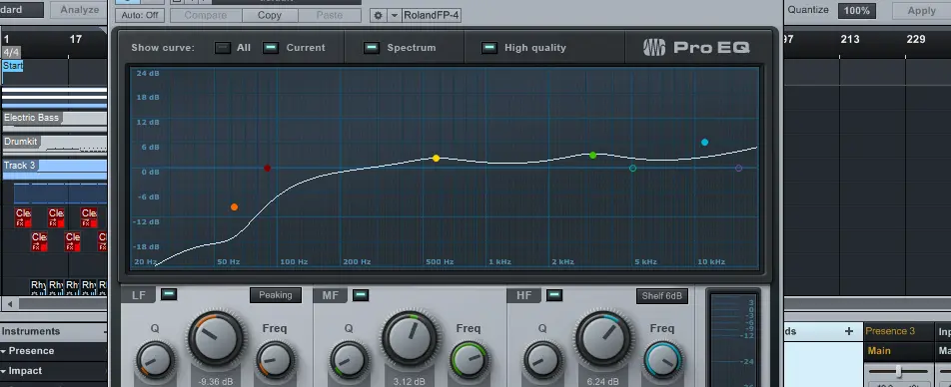Toggle High quality mode

[x=488, y=48]
